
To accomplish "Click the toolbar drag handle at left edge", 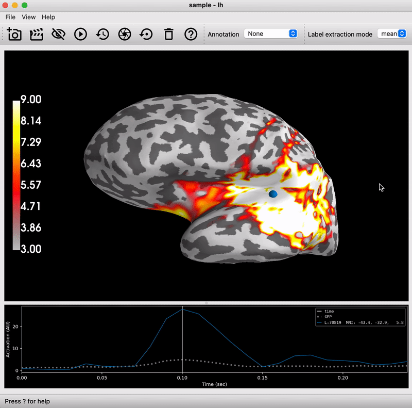I will [x=4, y=35].
